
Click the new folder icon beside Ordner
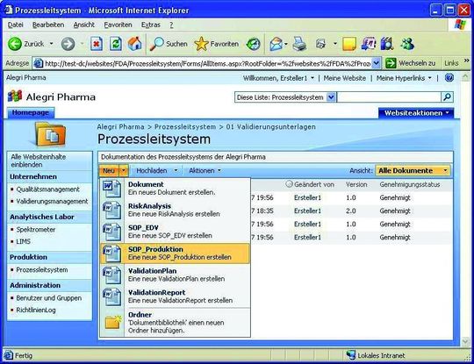(x=113, y=322)
